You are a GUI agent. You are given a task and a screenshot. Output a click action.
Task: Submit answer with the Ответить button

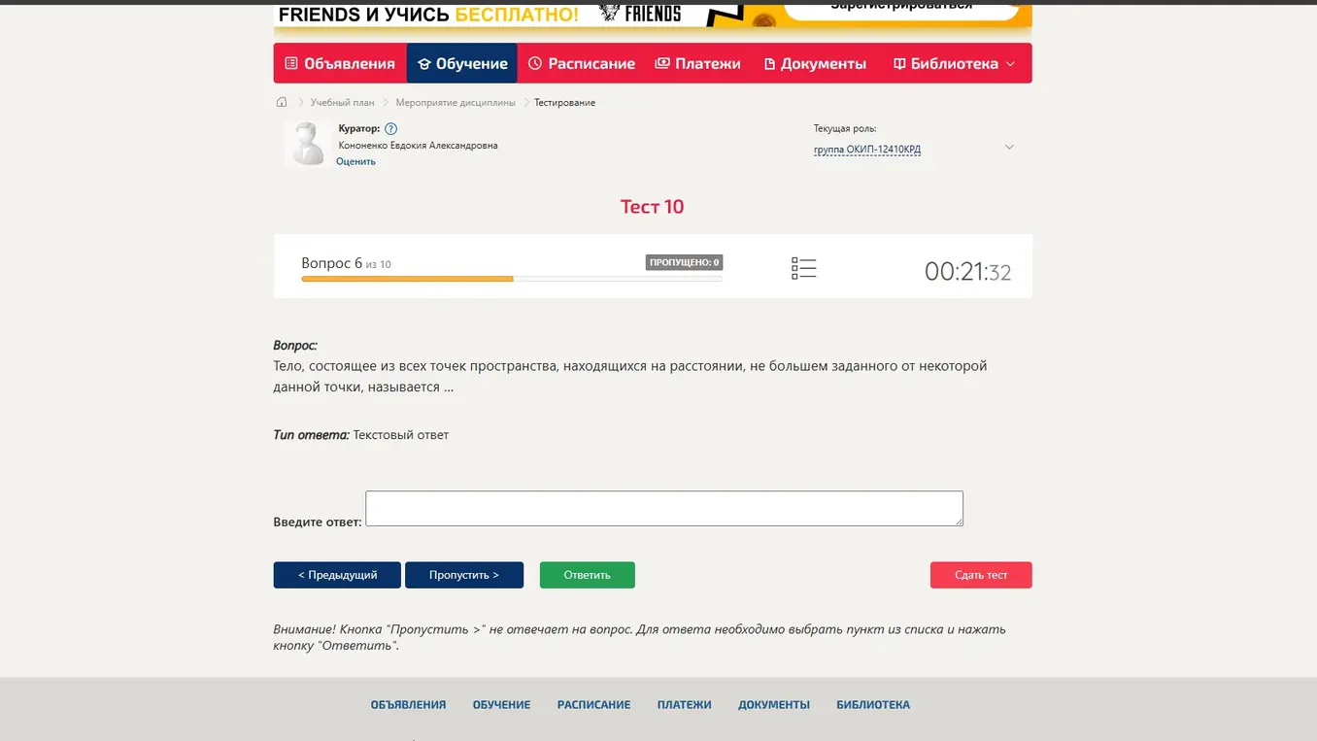click(x=588, y=575)
